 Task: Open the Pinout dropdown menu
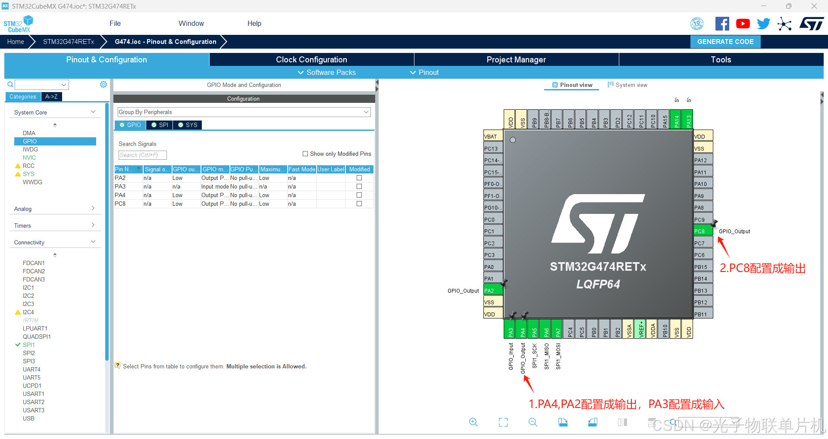424,72
